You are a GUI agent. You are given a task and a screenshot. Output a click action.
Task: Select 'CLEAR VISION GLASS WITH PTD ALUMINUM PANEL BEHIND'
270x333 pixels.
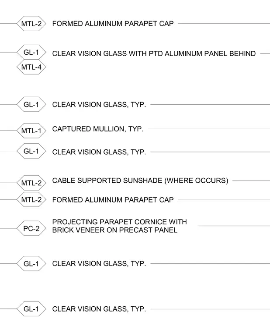(154, 53)
